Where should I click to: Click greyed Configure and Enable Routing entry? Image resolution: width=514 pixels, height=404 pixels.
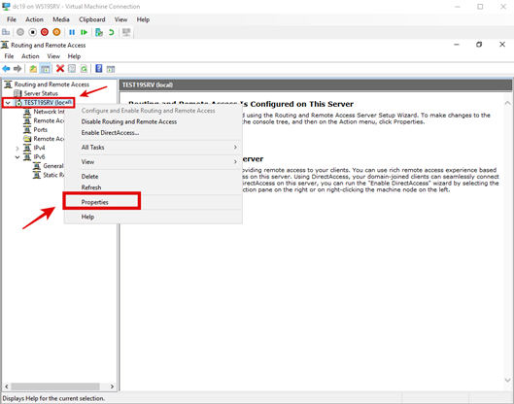click(154, 111)
